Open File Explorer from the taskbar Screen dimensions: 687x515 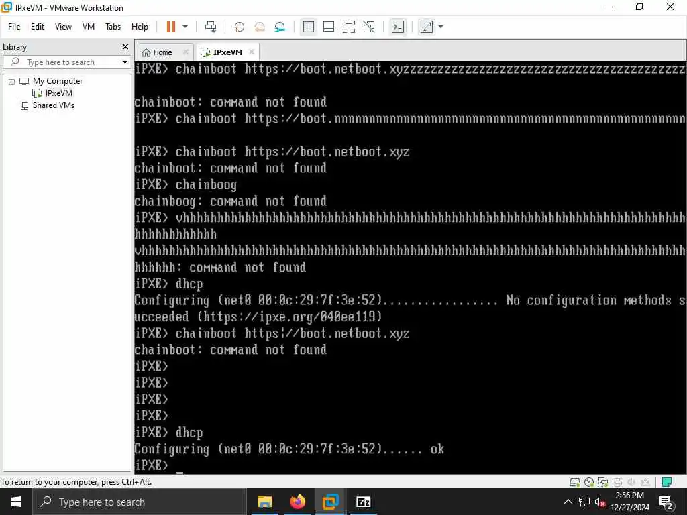(x=264, y=502)
